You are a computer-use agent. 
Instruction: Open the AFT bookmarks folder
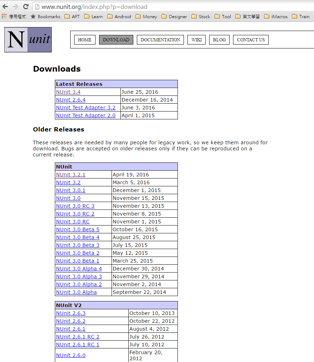point(72,16)
